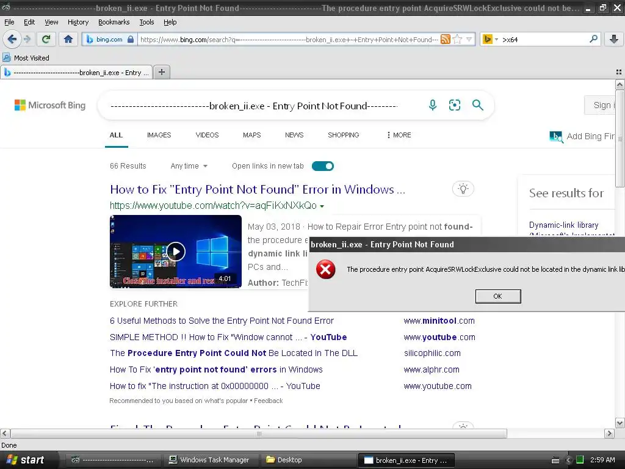Open a new tab with plus button
The width and height of the screenshot is (625, 469).
click(162, 72)
